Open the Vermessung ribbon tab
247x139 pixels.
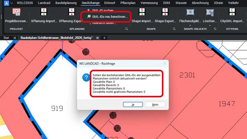[149, 3]
